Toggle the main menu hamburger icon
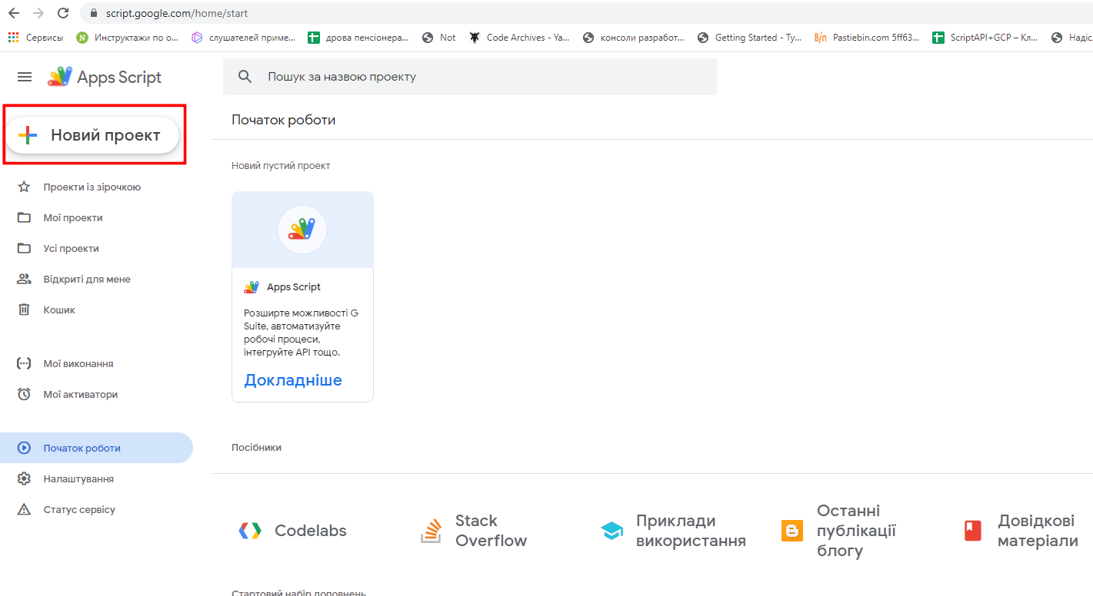 tap(25, 77)
